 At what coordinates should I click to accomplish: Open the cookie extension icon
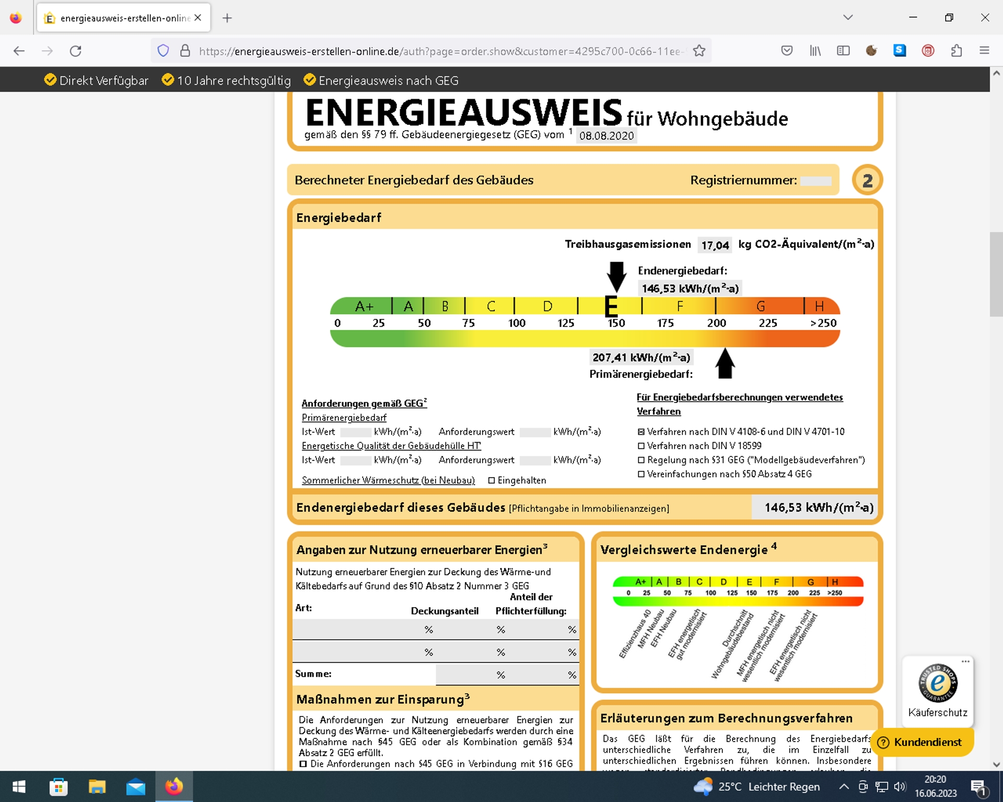tap(871, 51)
